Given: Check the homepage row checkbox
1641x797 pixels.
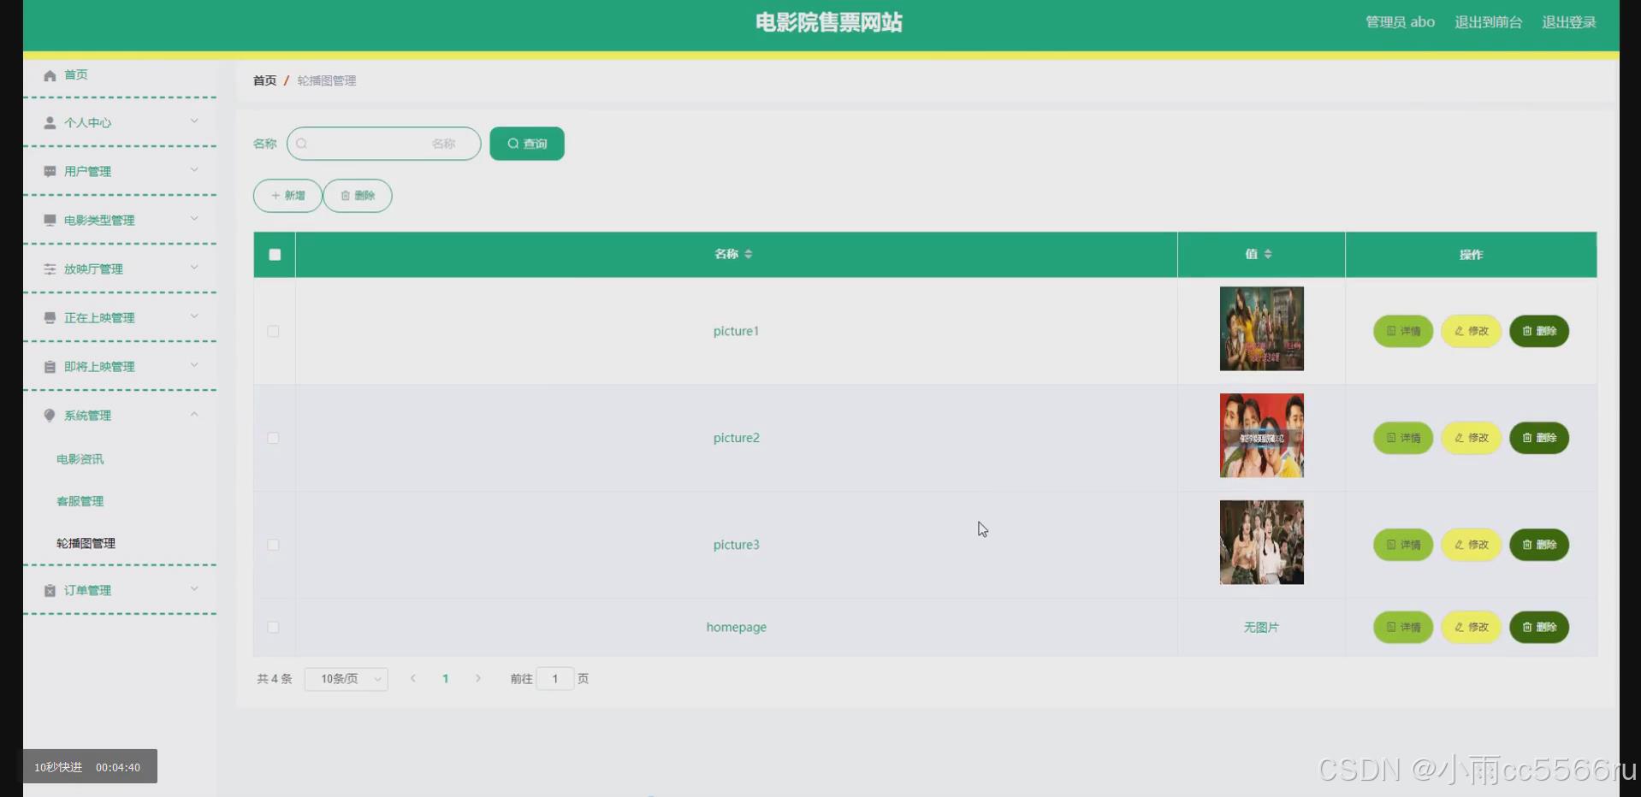Looking at the screenshot, I should 274,627.
